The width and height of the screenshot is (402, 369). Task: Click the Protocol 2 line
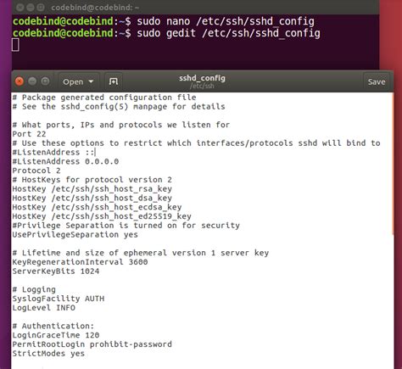(36, 171)
